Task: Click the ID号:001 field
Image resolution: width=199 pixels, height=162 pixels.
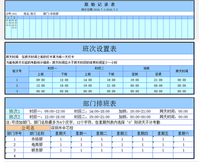Action: (11, 14)
